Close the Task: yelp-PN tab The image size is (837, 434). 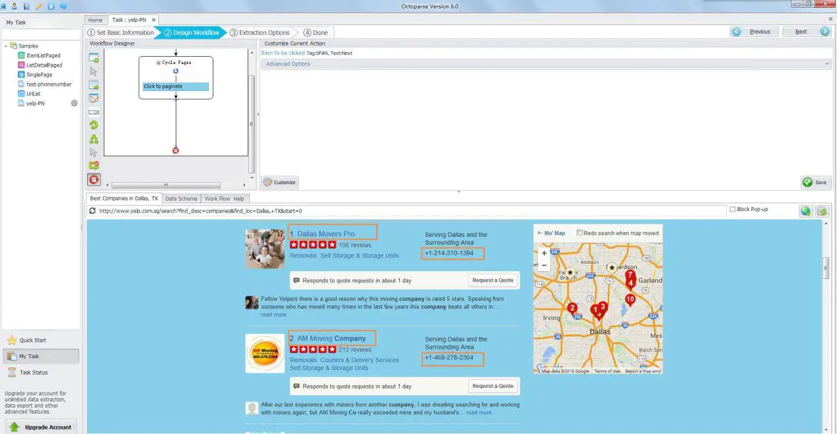153,20
